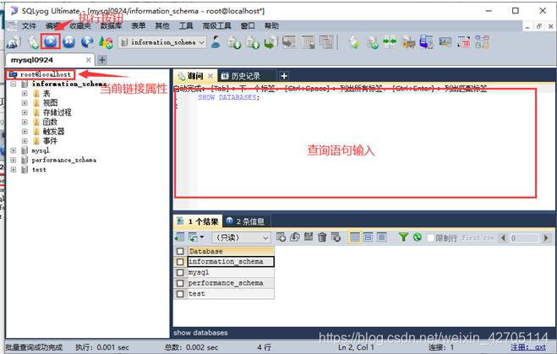Open a new query editor from toolbar
The width and height of the screenshot is (557, 354).
pos(34,42)
